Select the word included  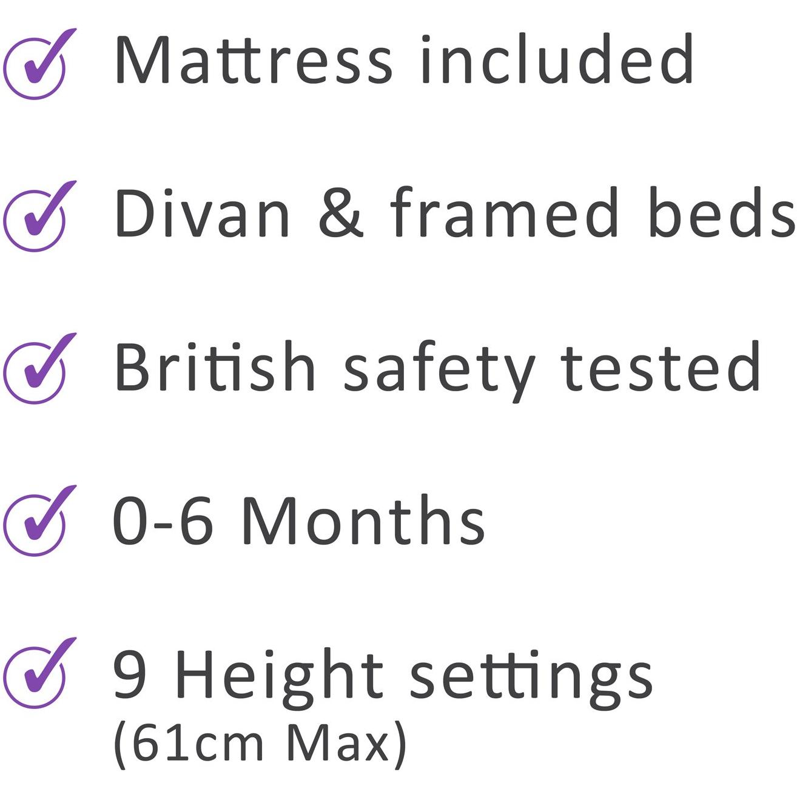(557, 60)
